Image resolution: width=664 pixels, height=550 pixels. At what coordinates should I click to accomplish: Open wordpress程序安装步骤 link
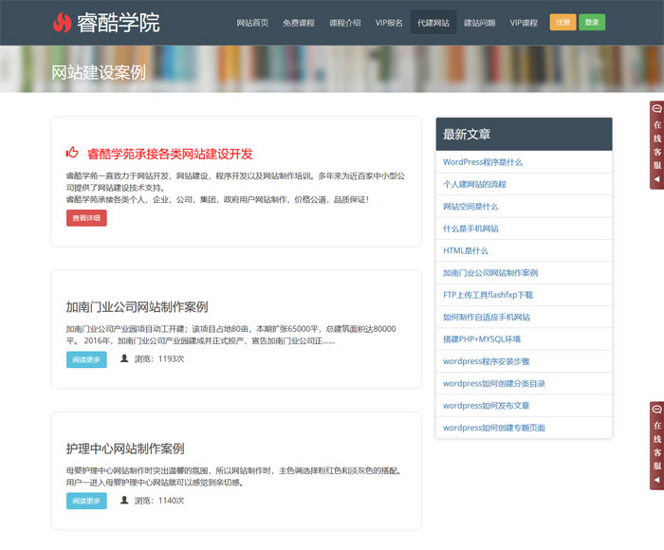[x=486, y=361]
